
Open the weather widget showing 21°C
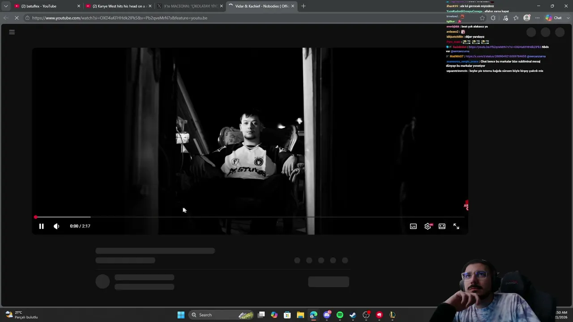click(x=21, y=315)
